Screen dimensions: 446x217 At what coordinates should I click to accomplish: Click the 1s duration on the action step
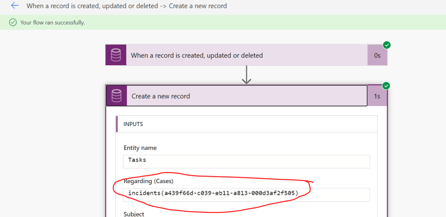coord(377,96)
